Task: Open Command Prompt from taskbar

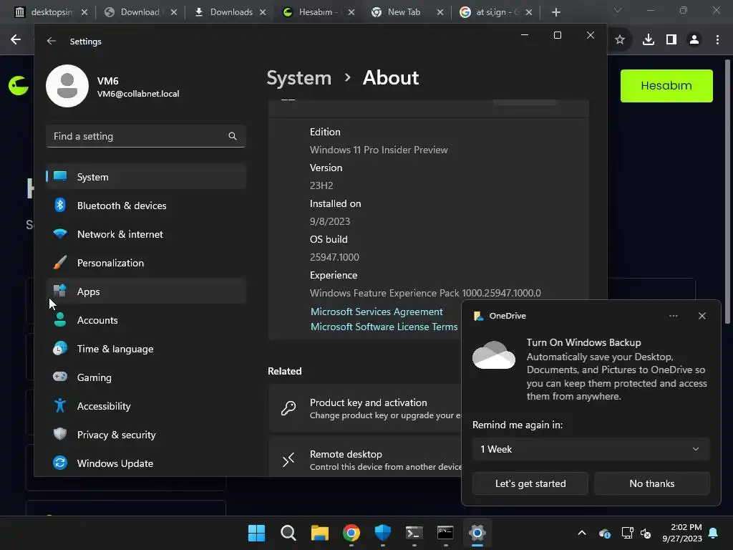Action: pyautogui.click(x=445, y=533)
